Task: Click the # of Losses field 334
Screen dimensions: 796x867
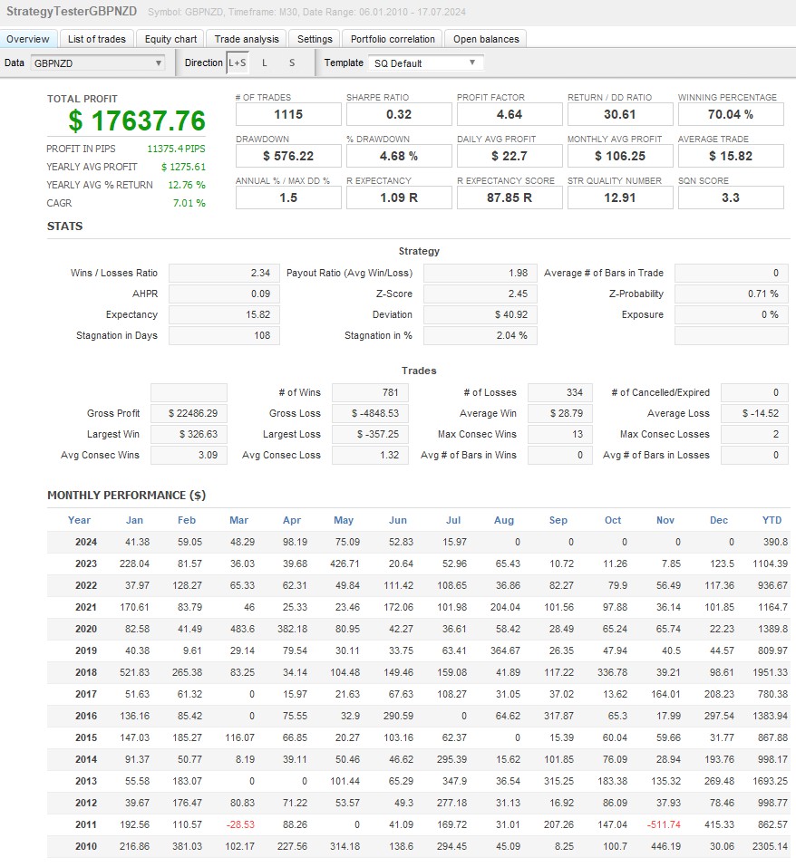Action: pos(559,392)
